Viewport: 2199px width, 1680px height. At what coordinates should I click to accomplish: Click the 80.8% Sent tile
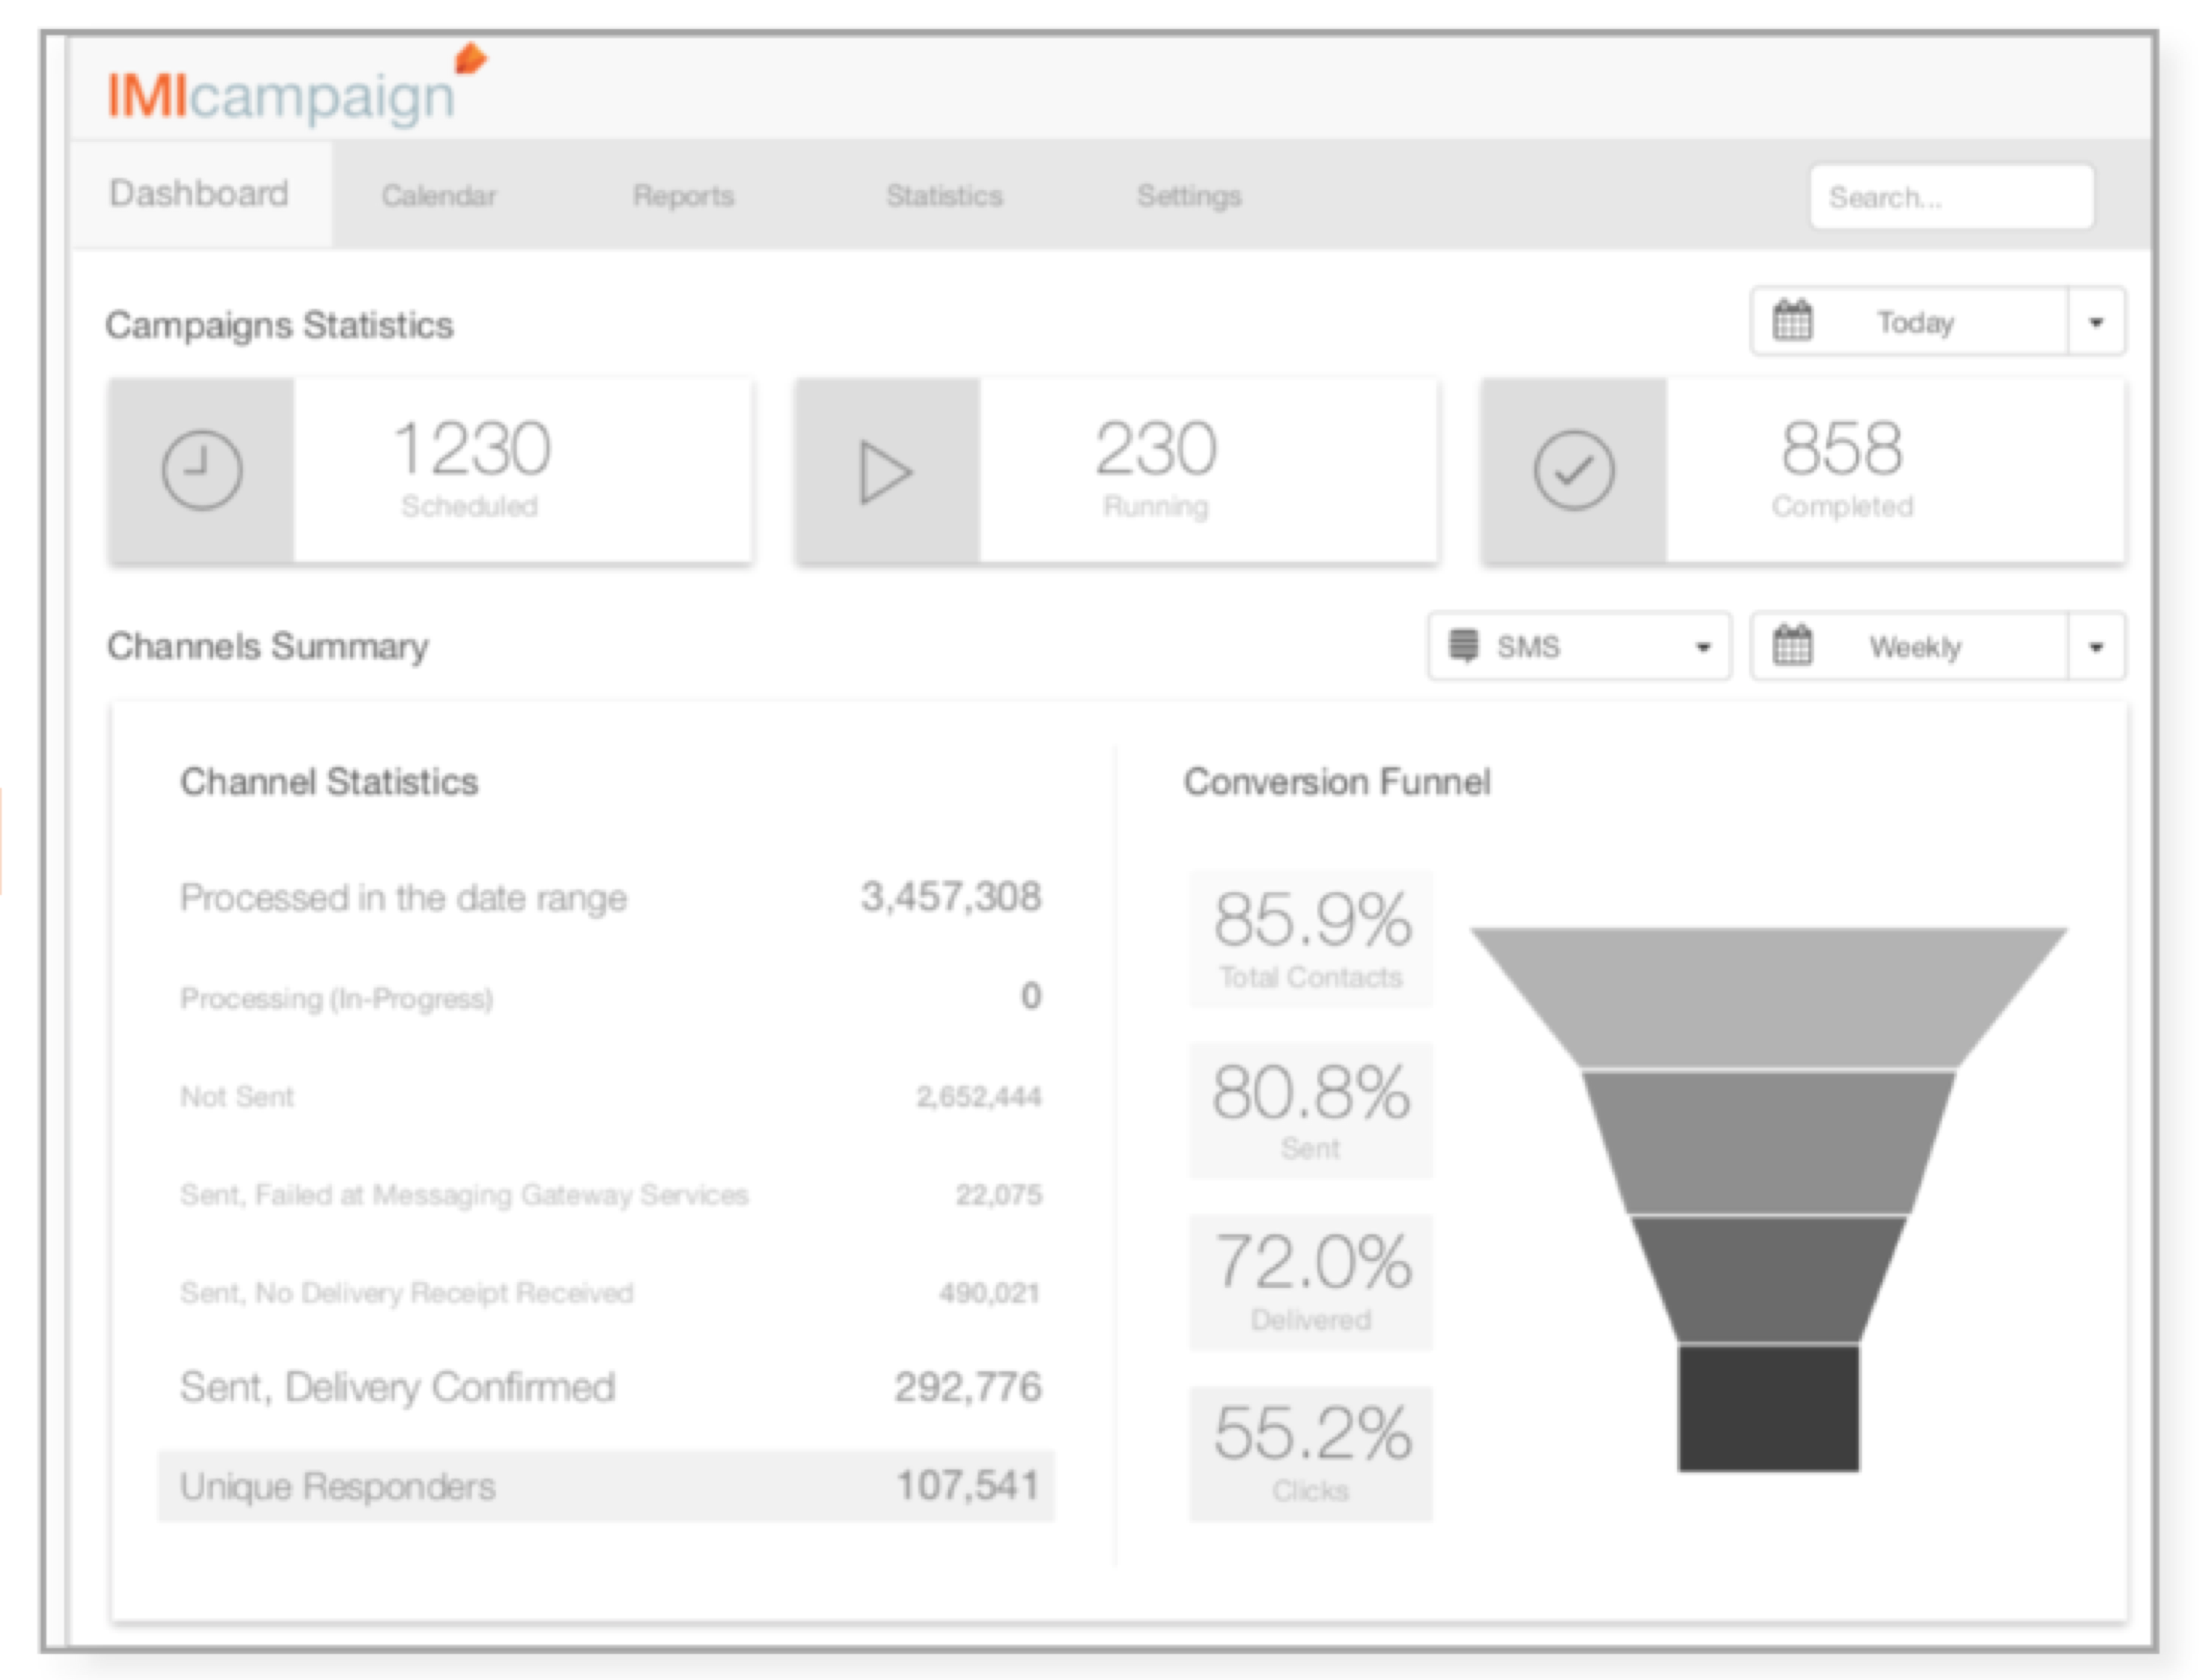[x=1311, y=1111]
